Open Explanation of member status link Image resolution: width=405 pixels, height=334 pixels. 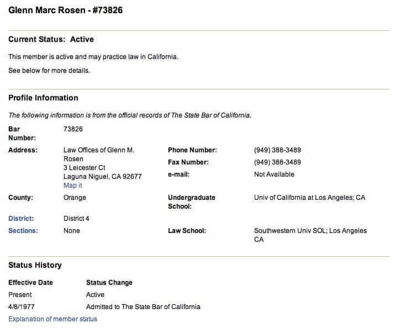click(52, 319)
